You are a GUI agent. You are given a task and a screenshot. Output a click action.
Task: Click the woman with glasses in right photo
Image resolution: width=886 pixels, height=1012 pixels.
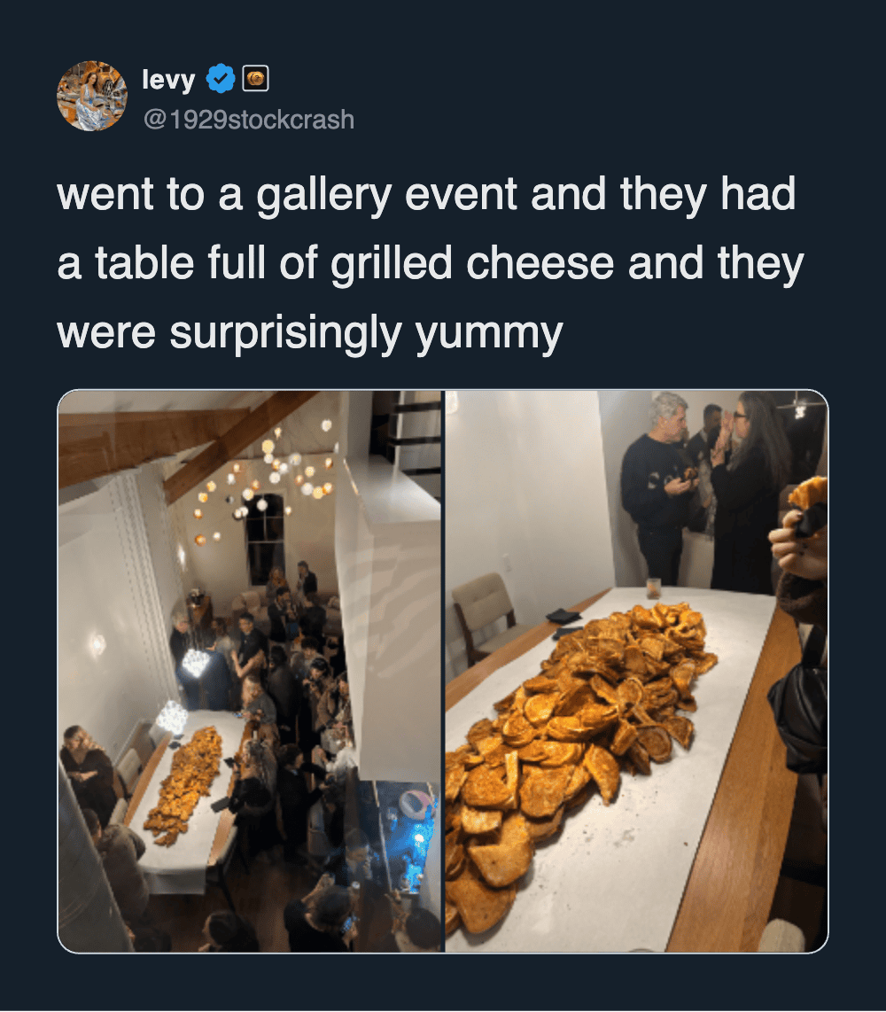(x=749, y=491)
